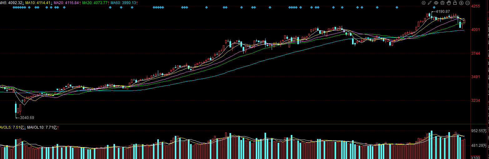The image size is (489, 159).
Task: Click the 952.55万 volume axis label
Action: [x=479, y=131]
